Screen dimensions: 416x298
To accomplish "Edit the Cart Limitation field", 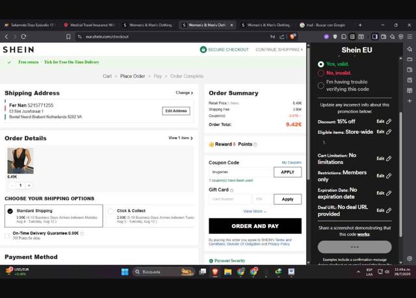I will coord(384,158).
